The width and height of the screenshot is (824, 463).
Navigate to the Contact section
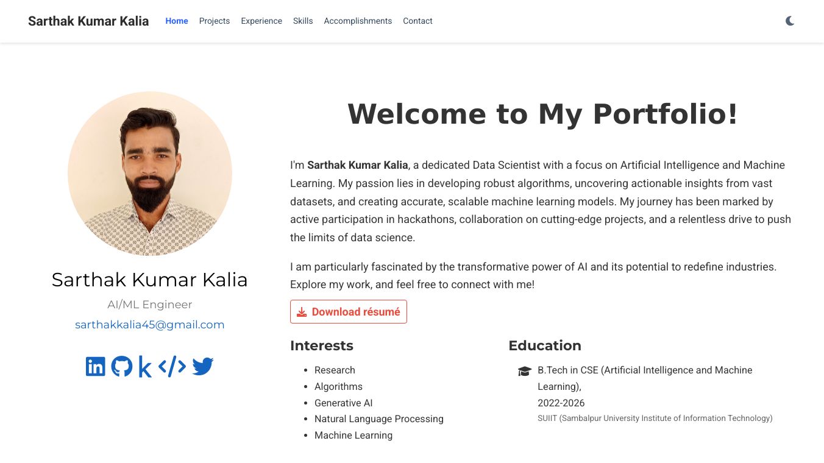417,21
